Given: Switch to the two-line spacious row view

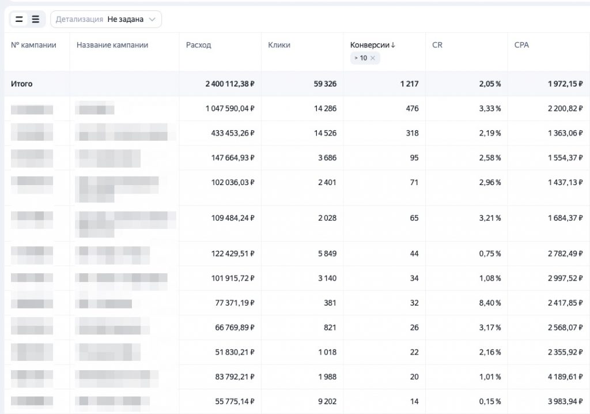Looking at the screenshot, I should [19, 19].
